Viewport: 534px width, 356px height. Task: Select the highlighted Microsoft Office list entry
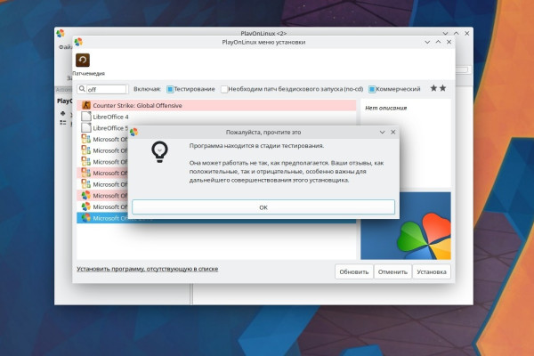102,218
